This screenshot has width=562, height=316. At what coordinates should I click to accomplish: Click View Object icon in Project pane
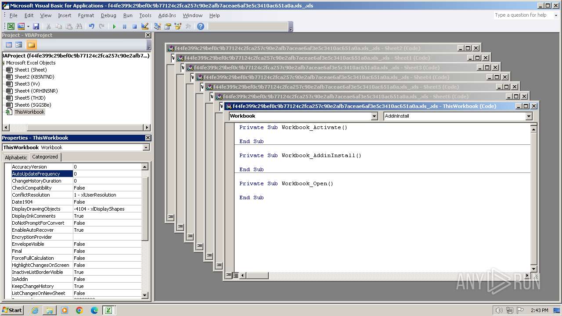(x=19, y=45)
